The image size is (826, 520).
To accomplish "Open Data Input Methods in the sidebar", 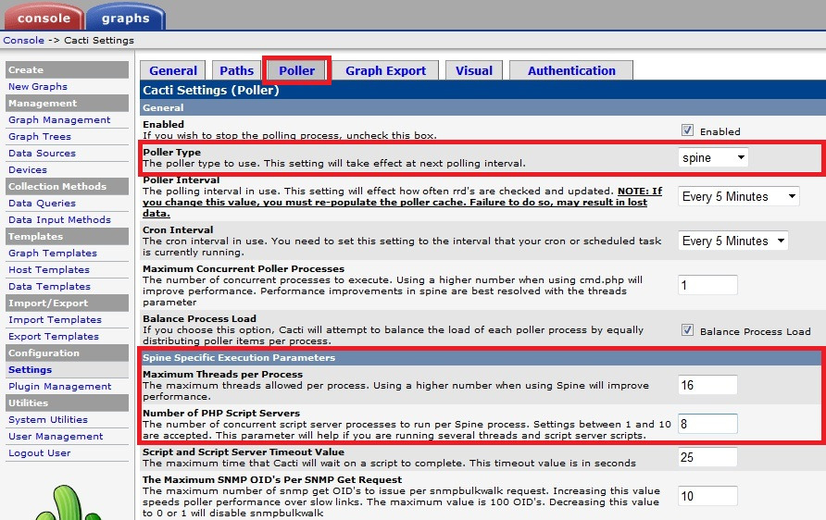I will point(59,220).
